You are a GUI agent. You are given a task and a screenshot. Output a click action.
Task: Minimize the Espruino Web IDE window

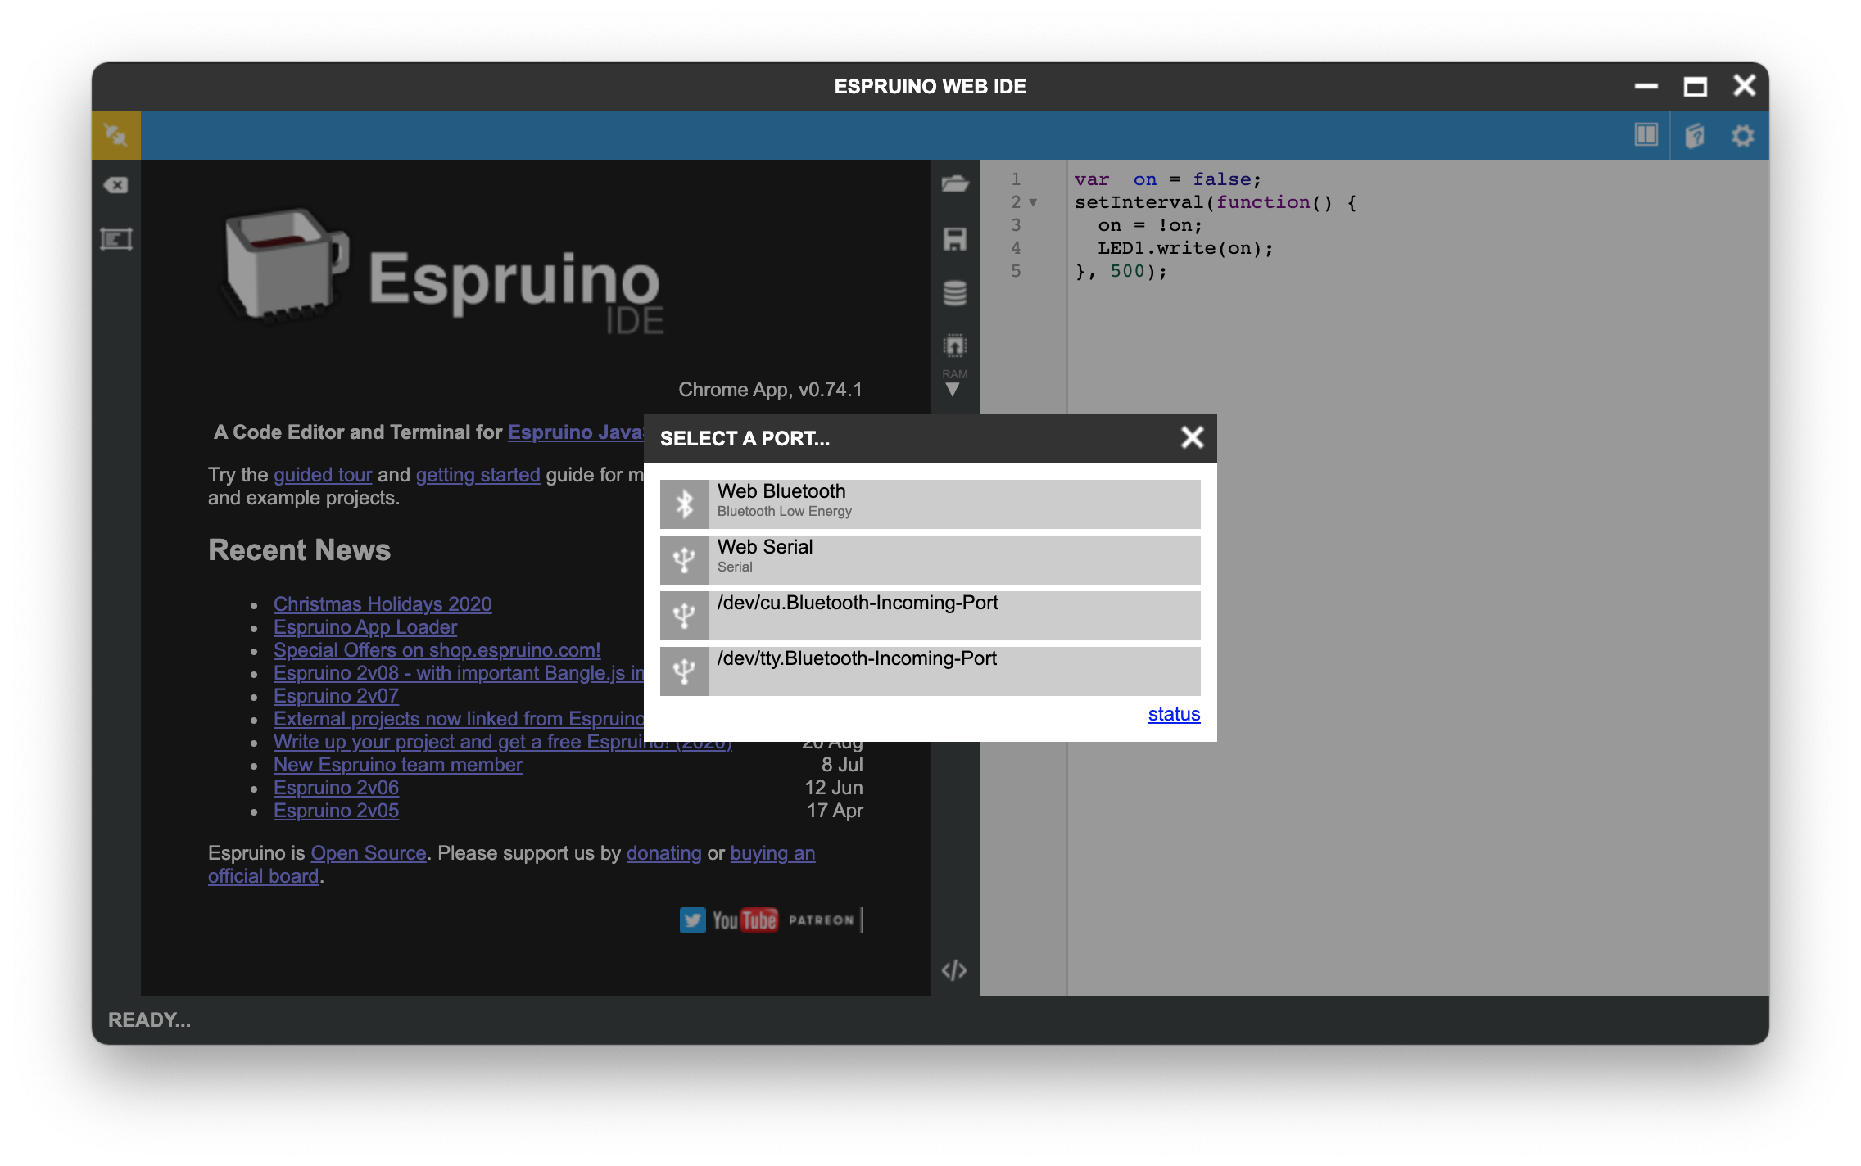pos(1646,86)
